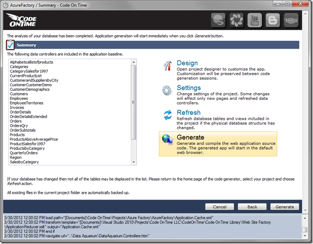Click controller list scroll up arrow
The width and height of the screenshot is (313, 244).
(134, 62)
